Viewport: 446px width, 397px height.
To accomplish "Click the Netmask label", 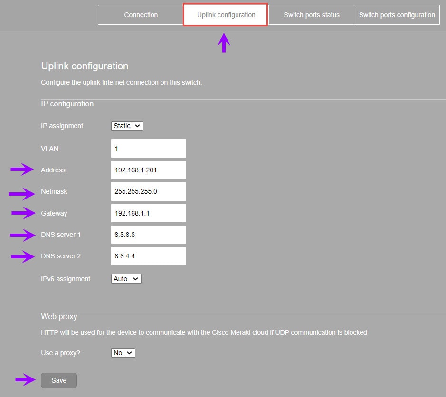I will click(54, 191).
